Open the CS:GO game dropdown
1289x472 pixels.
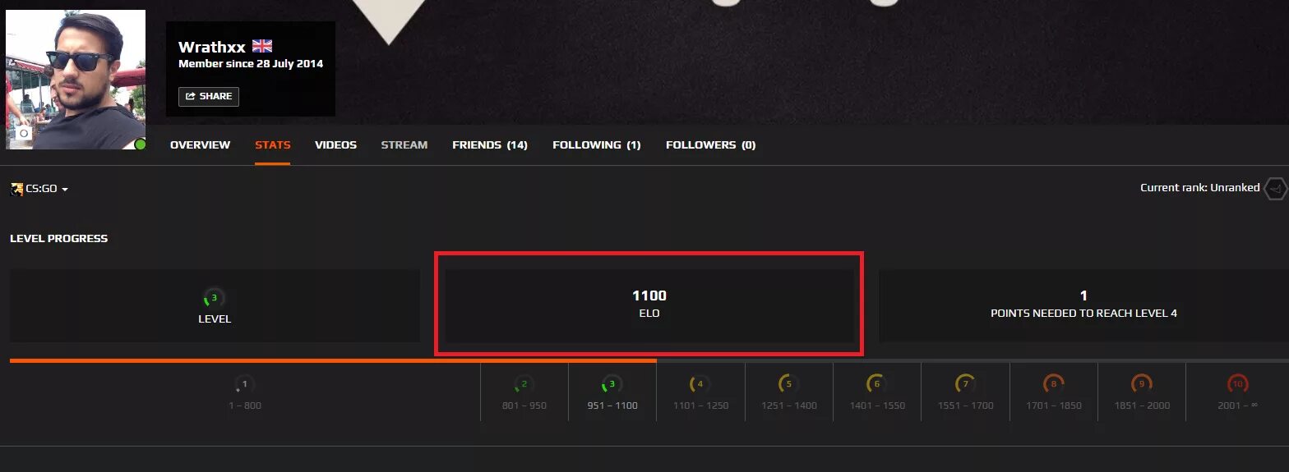39,189
